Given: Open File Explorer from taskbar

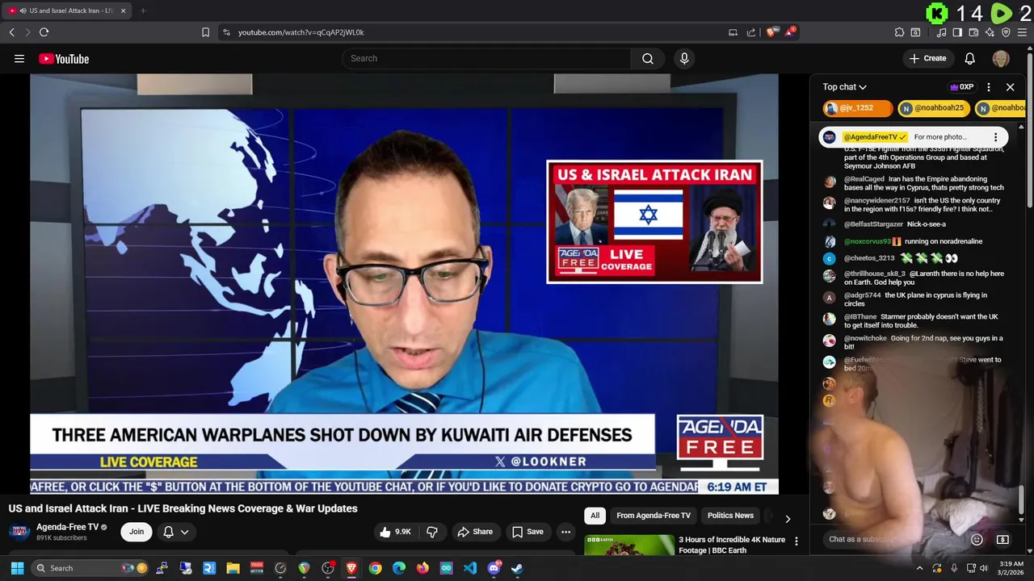Looking at the screenshot, I should (x=233, y=568).
